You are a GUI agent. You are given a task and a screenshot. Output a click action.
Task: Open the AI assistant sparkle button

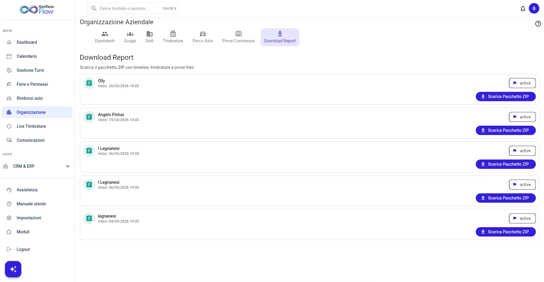pyautogui.click(x=13, y=269)
